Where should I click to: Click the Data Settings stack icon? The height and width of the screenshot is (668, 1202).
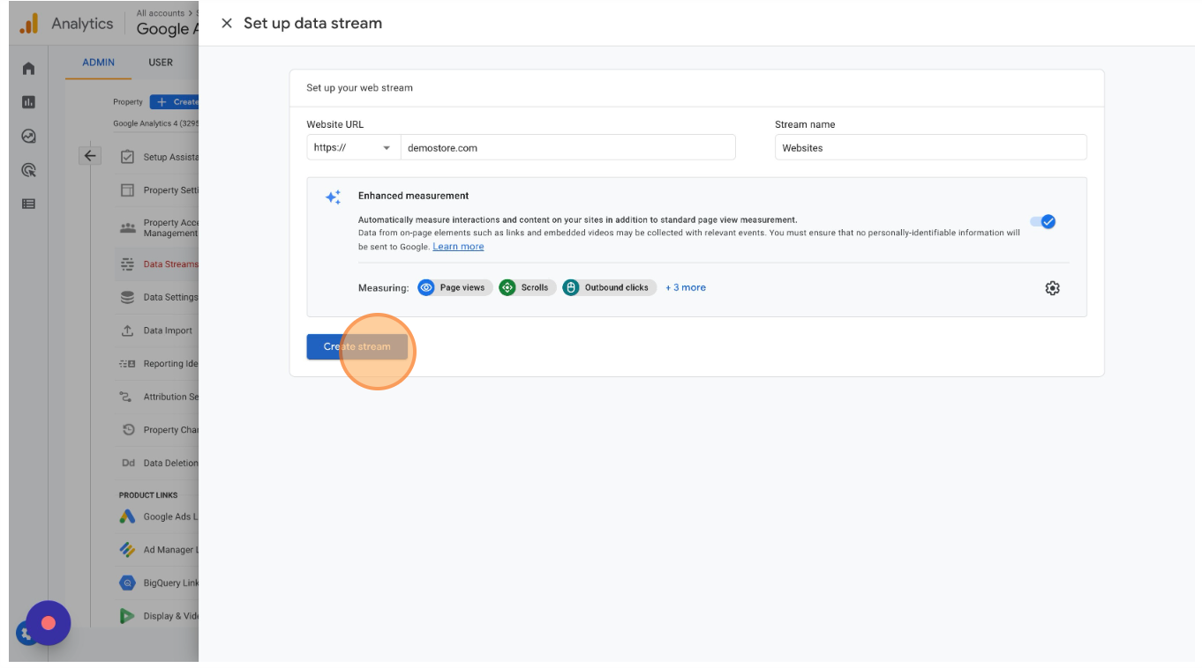[x=127, y=298]
